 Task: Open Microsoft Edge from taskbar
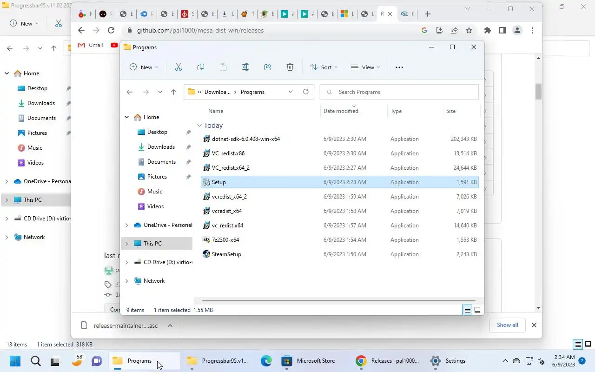(x=266, y=361)
